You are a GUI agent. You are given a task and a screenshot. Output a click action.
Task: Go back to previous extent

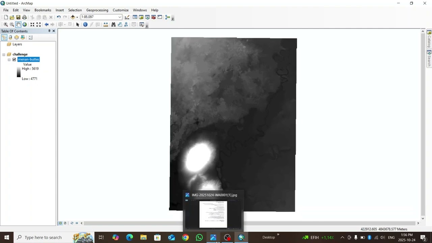click(47, 25)
